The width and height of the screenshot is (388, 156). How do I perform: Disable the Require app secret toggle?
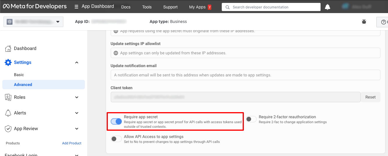[x=116, y=121]
